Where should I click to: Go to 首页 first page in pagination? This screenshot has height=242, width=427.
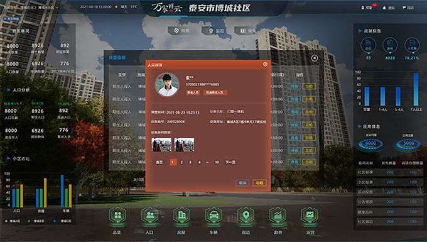tap(159, 162)
